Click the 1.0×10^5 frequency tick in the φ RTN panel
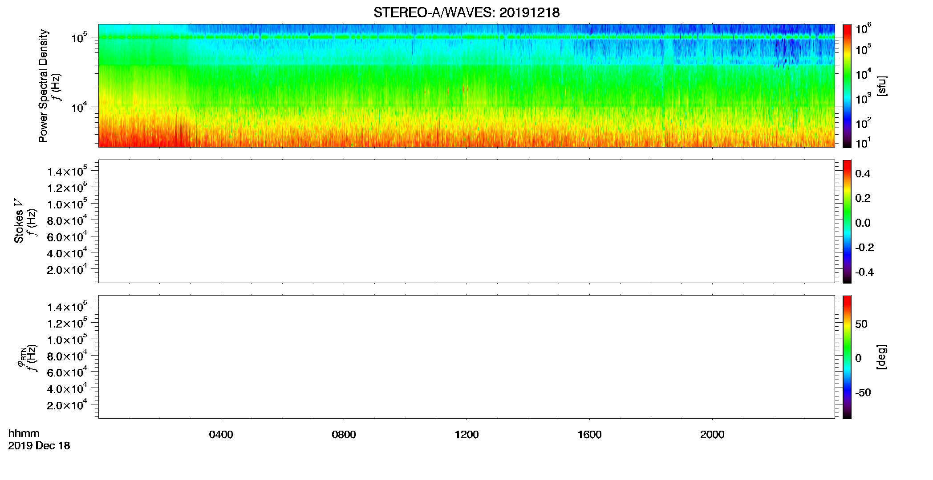933x480 pixels. [67, 339]
